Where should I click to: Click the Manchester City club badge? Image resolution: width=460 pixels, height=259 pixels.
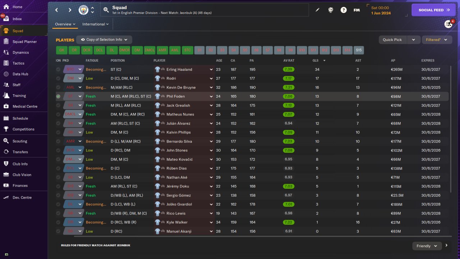tap(83, 10)
